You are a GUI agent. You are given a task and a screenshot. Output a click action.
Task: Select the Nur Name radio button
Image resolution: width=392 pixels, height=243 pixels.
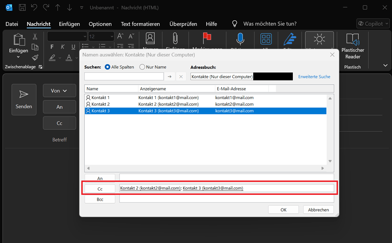click(x=142, y=67)
